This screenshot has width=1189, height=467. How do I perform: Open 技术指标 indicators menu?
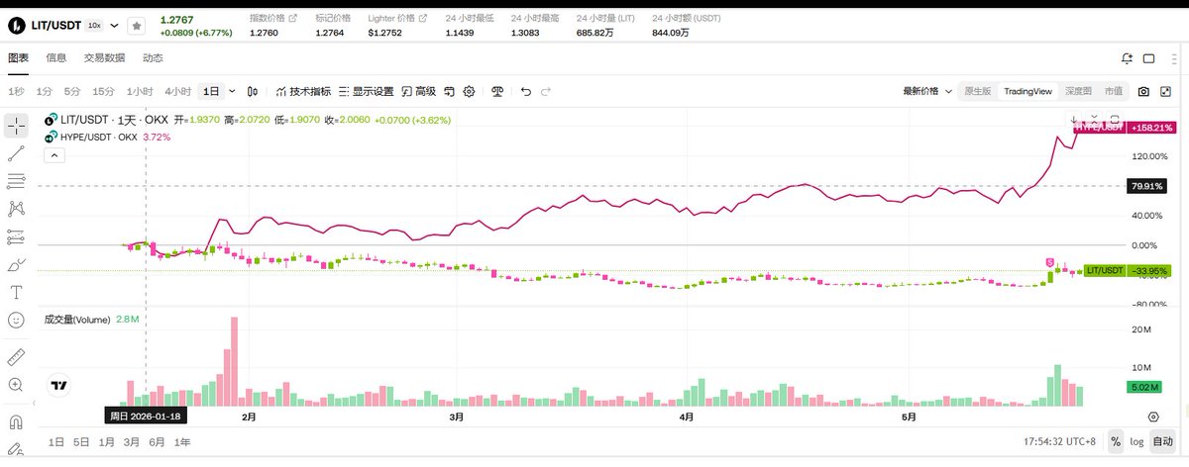(303, 91)
